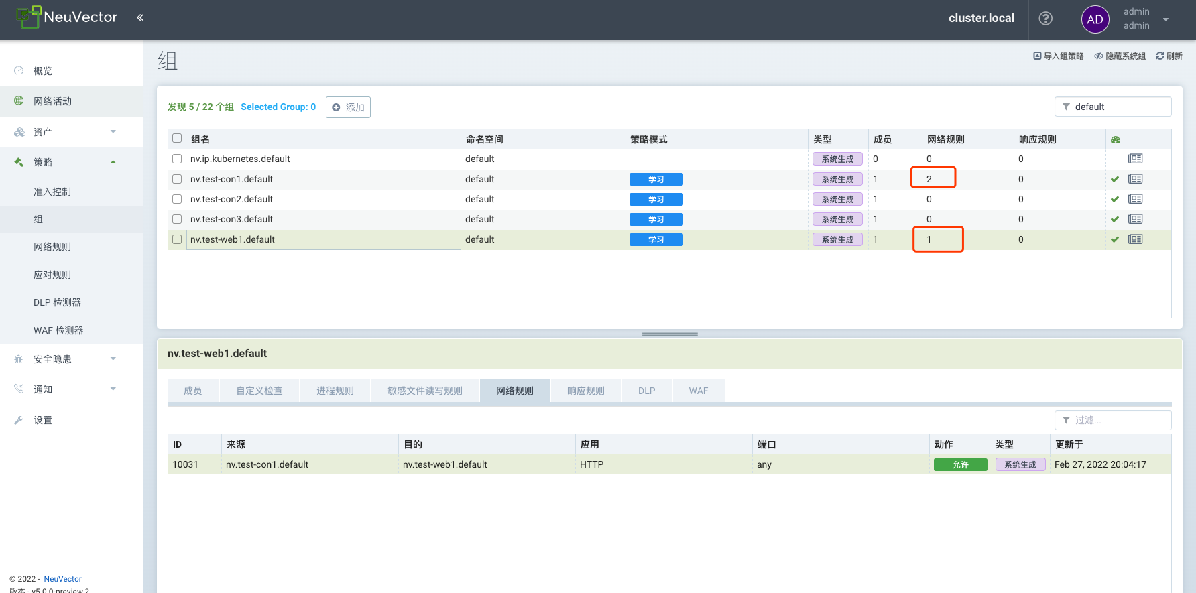Switch to the process rules tab
Viewport: 1196px width, 593px height.
click(x=335, y=391)
